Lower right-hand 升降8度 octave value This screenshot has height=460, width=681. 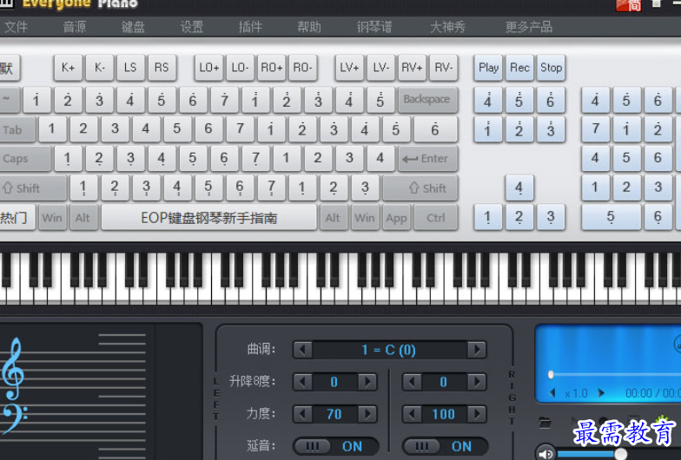[x=412, y=382]
